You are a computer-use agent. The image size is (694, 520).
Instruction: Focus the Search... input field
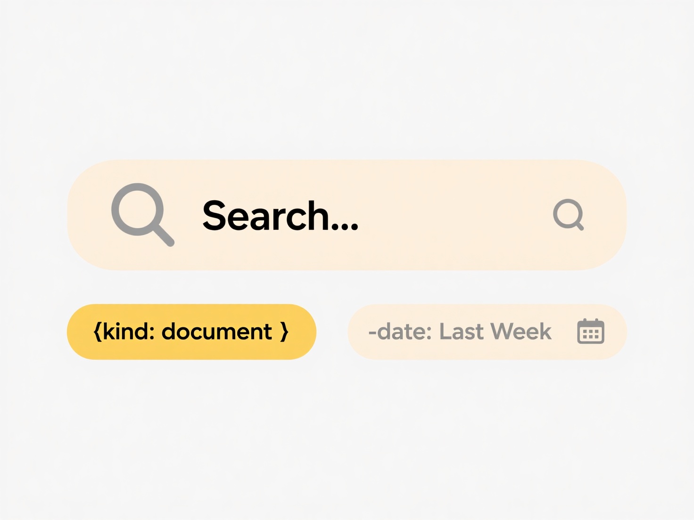point(347,215)
